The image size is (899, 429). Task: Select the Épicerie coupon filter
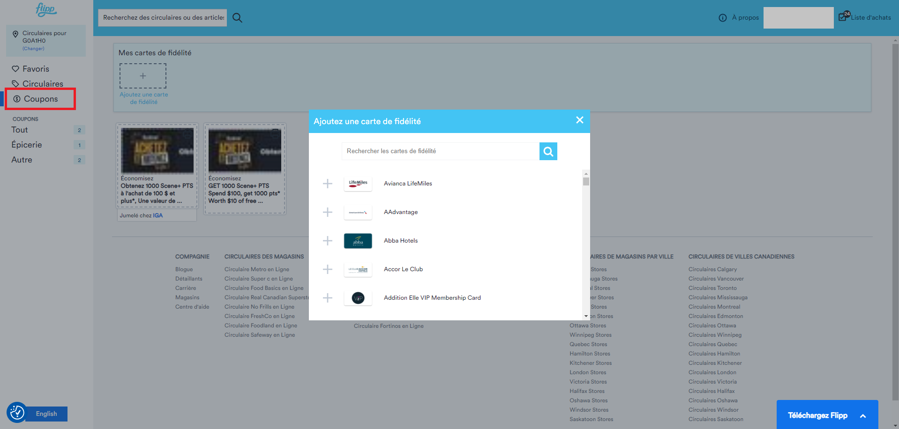27,145
